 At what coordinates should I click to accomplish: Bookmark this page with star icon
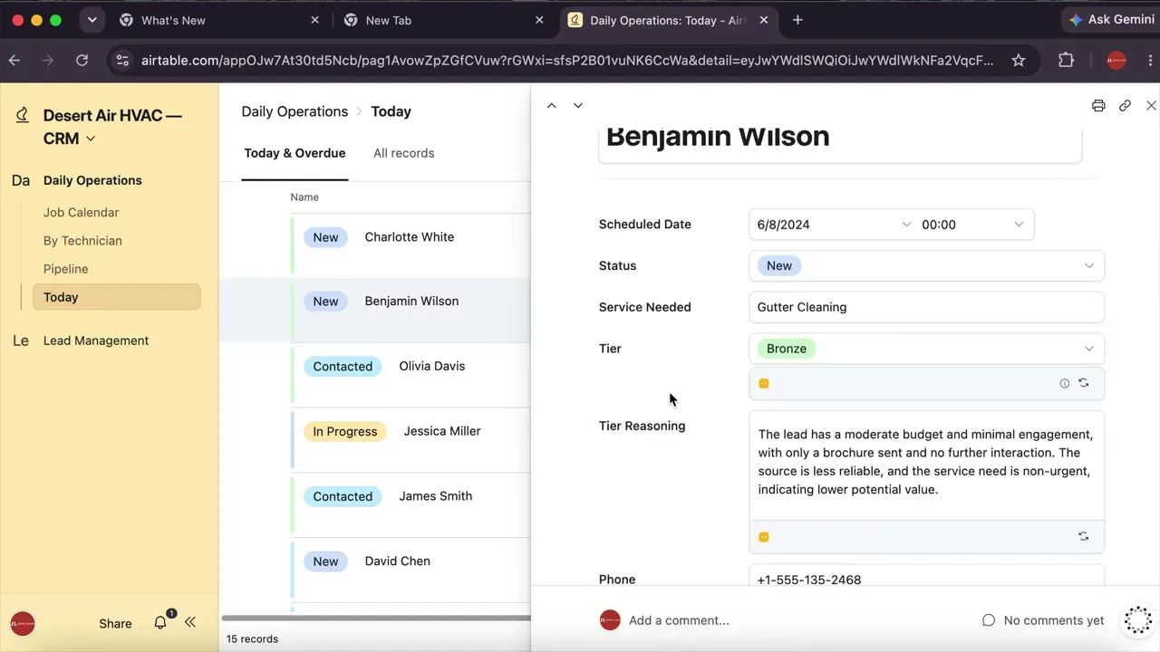[1019, 61]
